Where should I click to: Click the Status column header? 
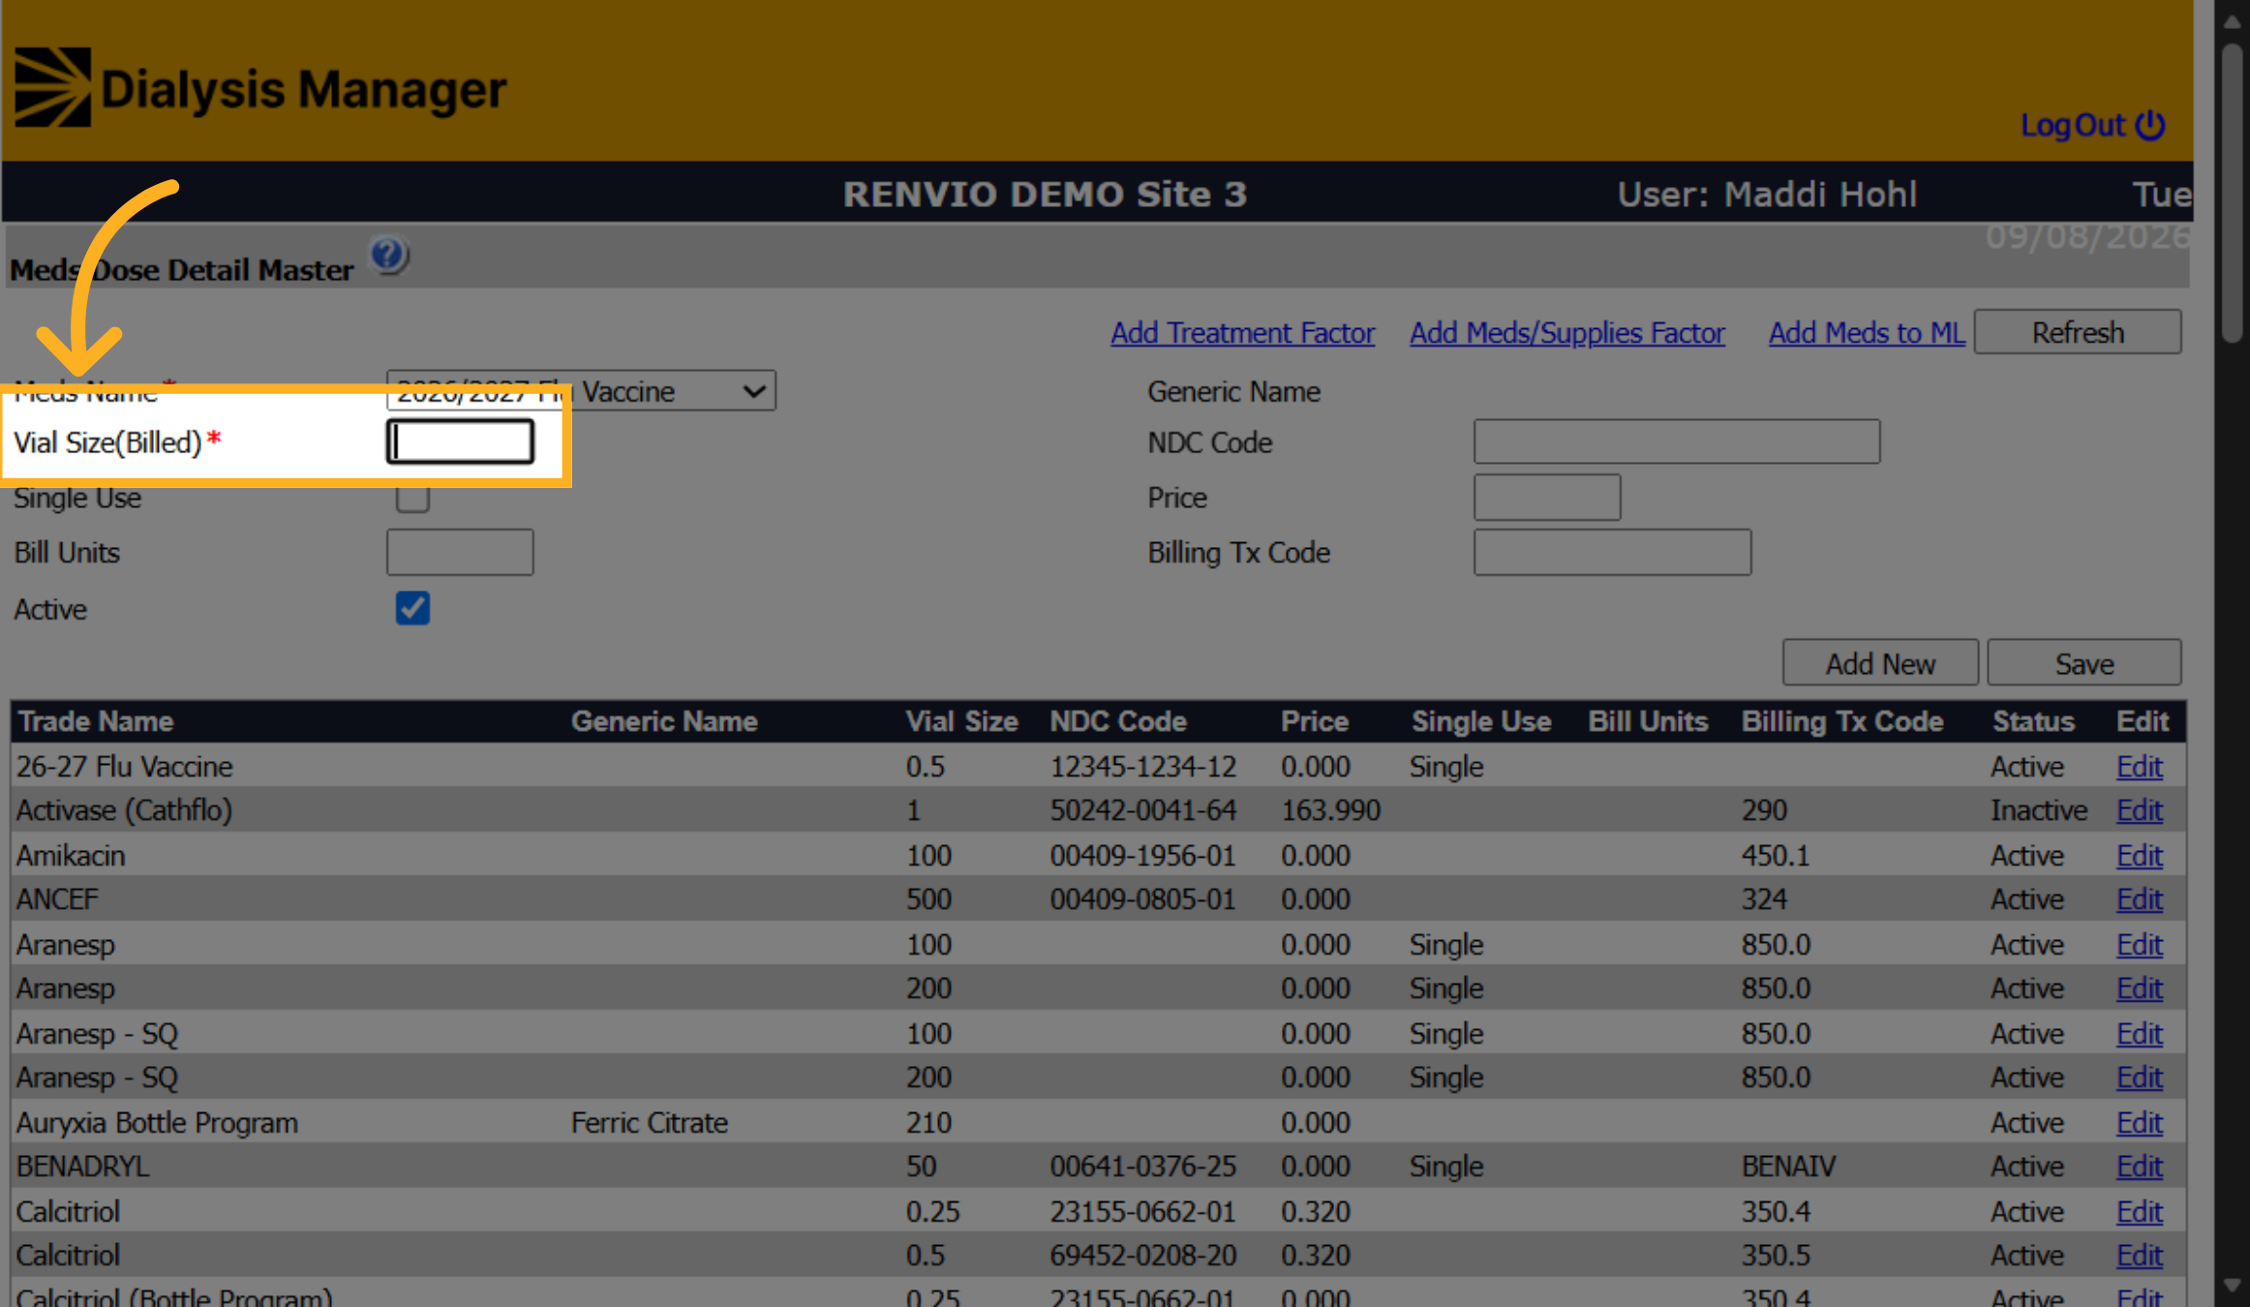[2033, 721]
